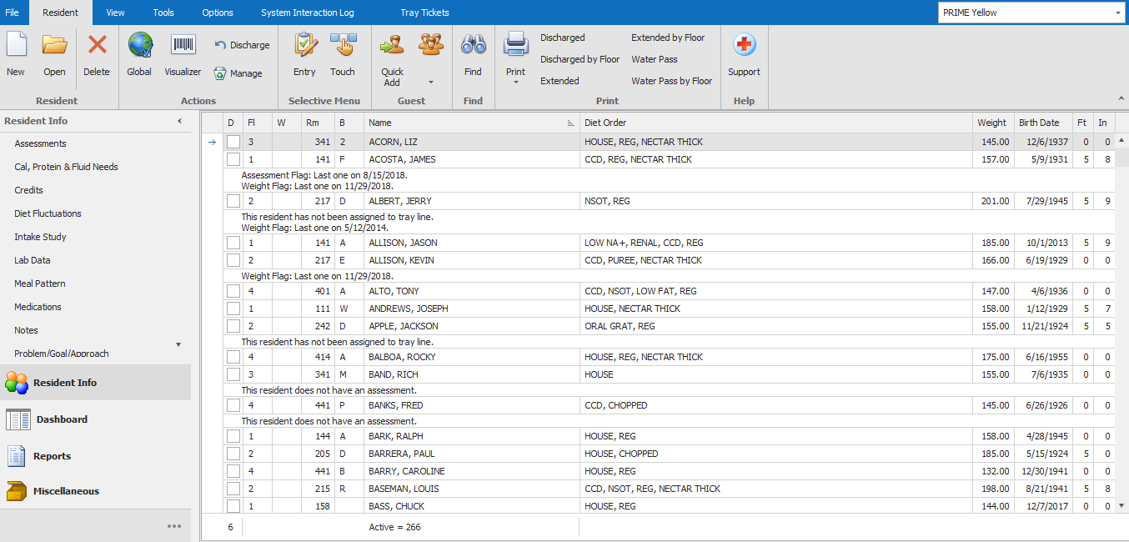Open Support with the red cross icon

coord(744,46)
